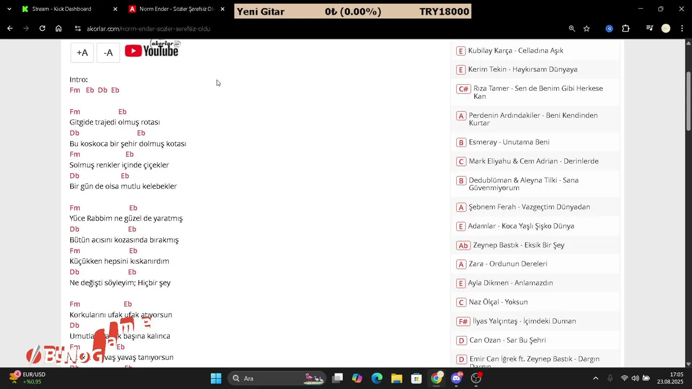Click lyric 'Yüce Rabbim ne güzel de yaratmış'
692x389 pixels.
[x=126, y=218]
